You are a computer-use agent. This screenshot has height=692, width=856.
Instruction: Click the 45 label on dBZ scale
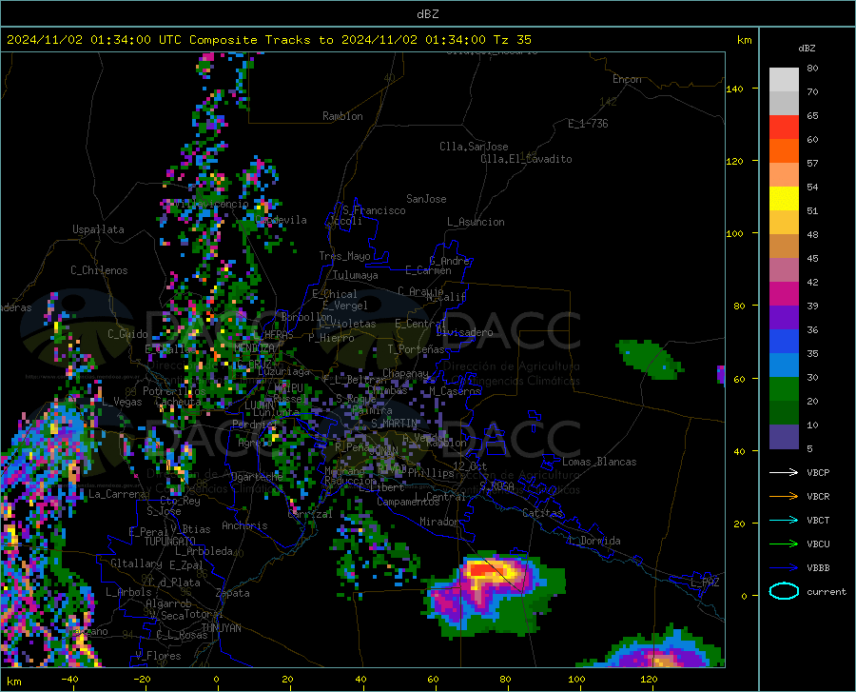pos(812,258)
